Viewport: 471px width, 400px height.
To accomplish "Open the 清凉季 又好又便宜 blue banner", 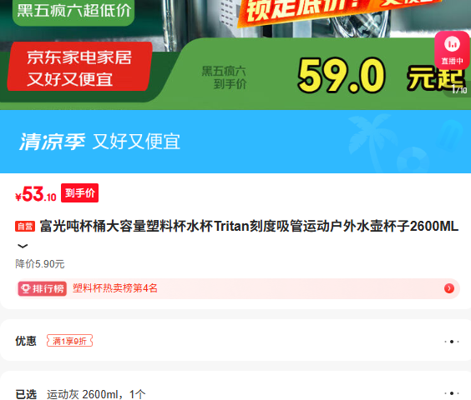I will coord(235,142).
